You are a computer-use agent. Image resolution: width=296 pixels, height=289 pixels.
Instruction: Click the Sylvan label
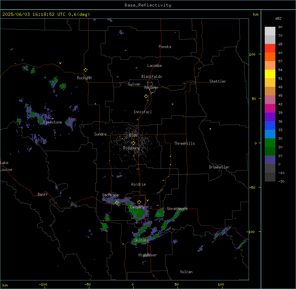coord(134,84)
